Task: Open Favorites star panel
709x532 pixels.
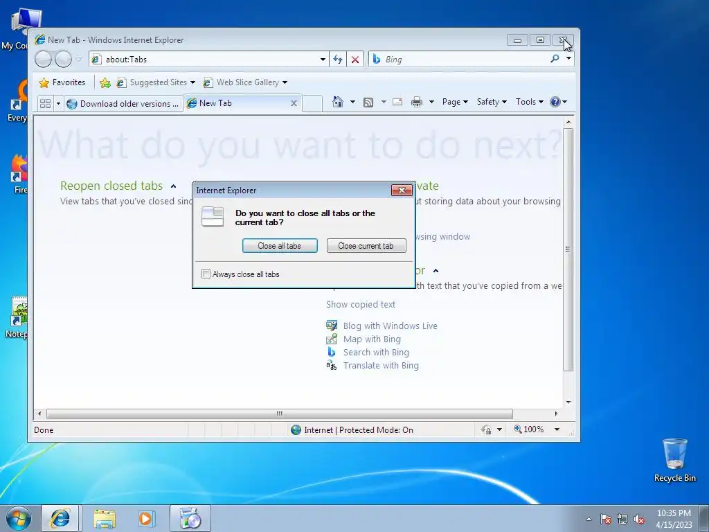Action: point(62,82)
